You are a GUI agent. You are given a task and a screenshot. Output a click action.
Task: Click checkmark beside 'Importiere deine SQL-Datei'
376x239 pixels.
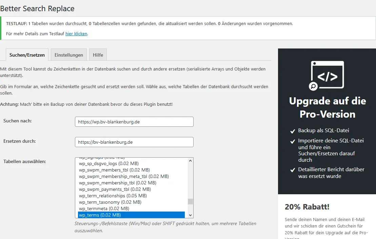pyautogui.click(x=293, y=141)
